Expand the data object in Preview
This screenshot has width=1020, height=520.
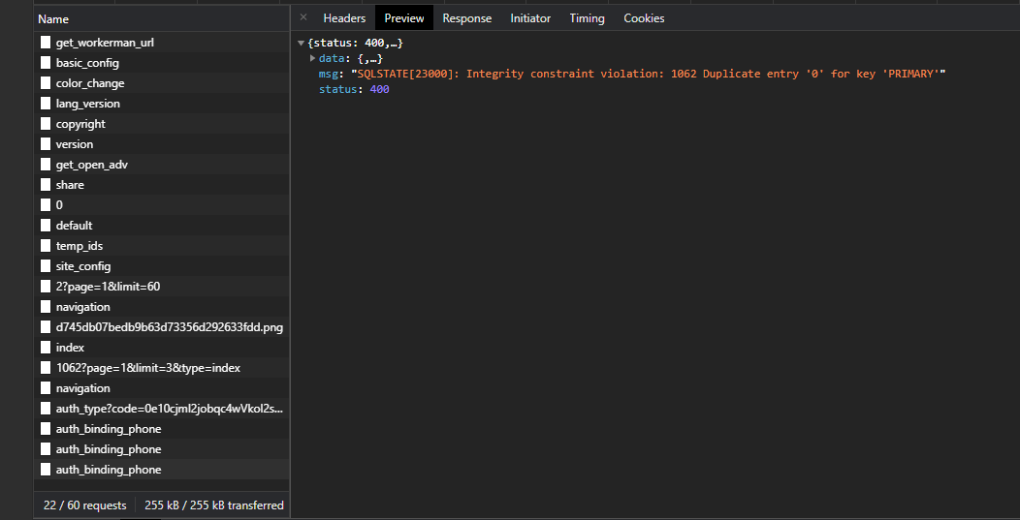pyautogui.click(x=313, y=58)
